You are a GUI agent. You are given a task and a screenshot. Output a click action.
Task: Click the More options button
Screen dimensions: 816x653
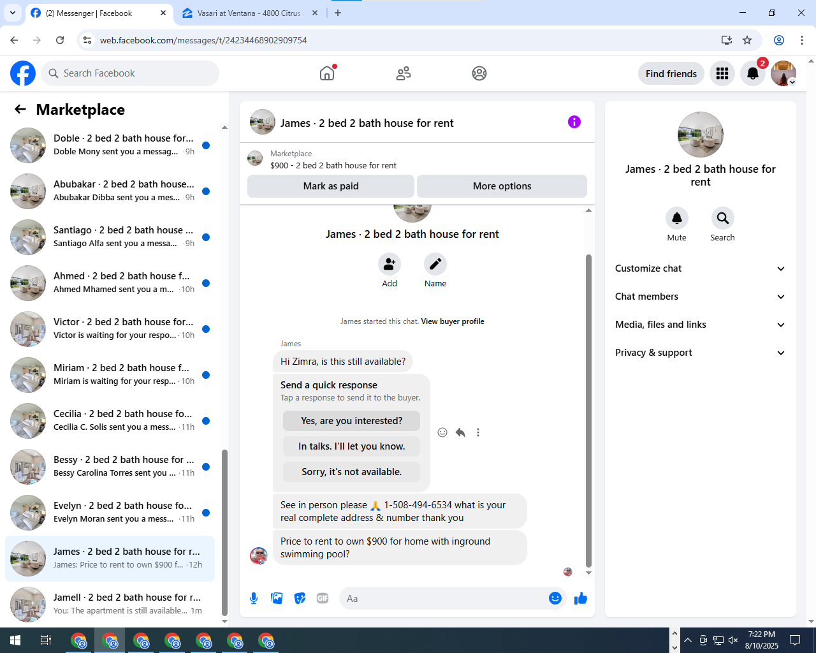502,186
